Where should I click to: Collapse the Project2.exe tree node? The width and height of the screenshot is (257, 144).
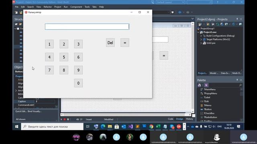click(198, 32)
